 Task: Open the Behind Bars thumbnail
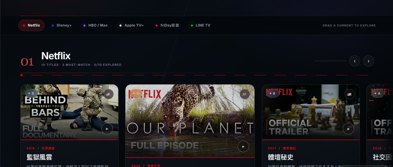tap(69, 112)
